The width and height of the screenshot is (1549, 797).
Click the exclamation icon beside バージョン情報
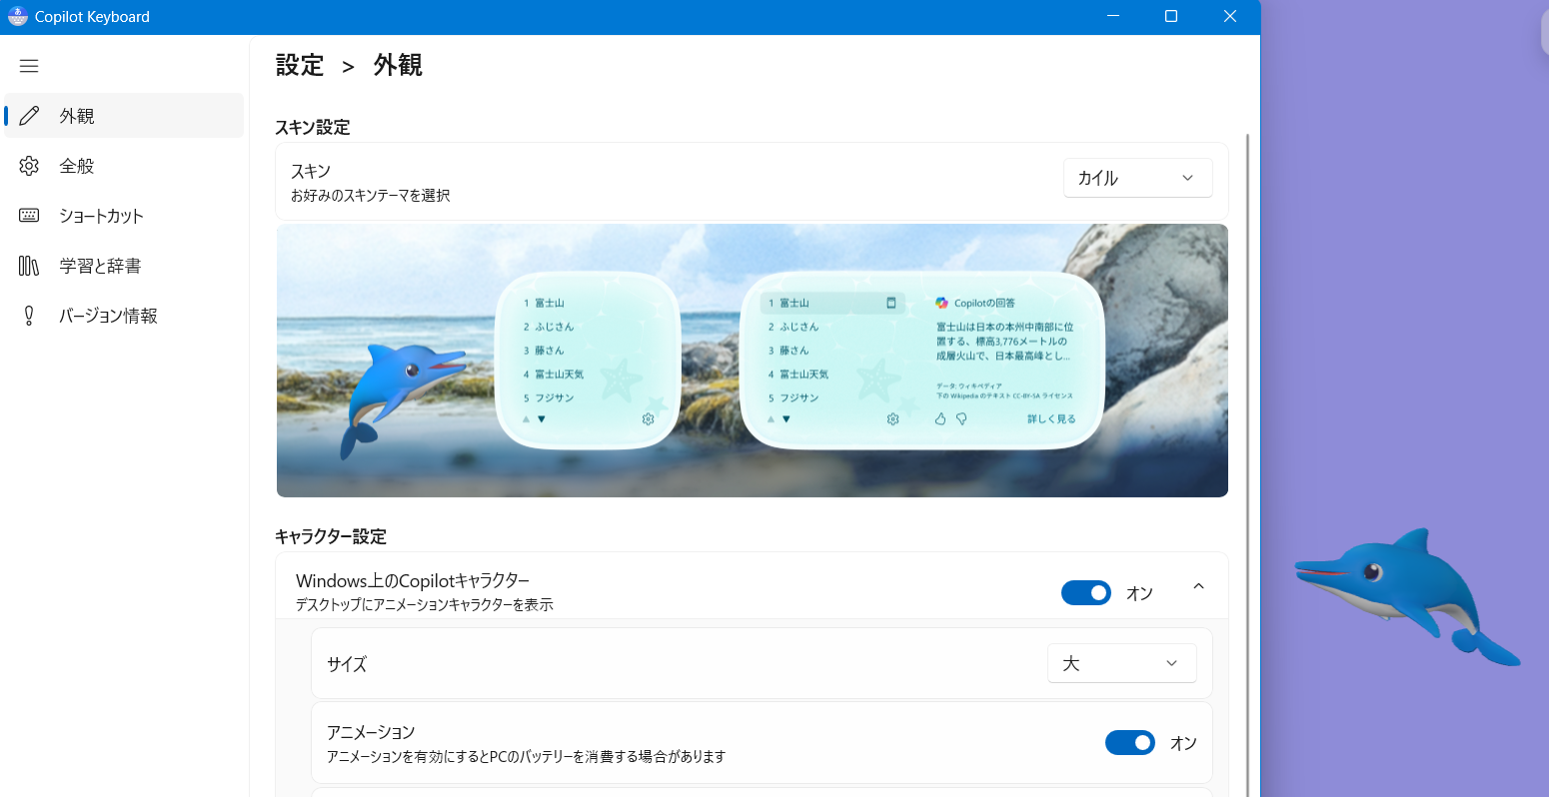29,316
